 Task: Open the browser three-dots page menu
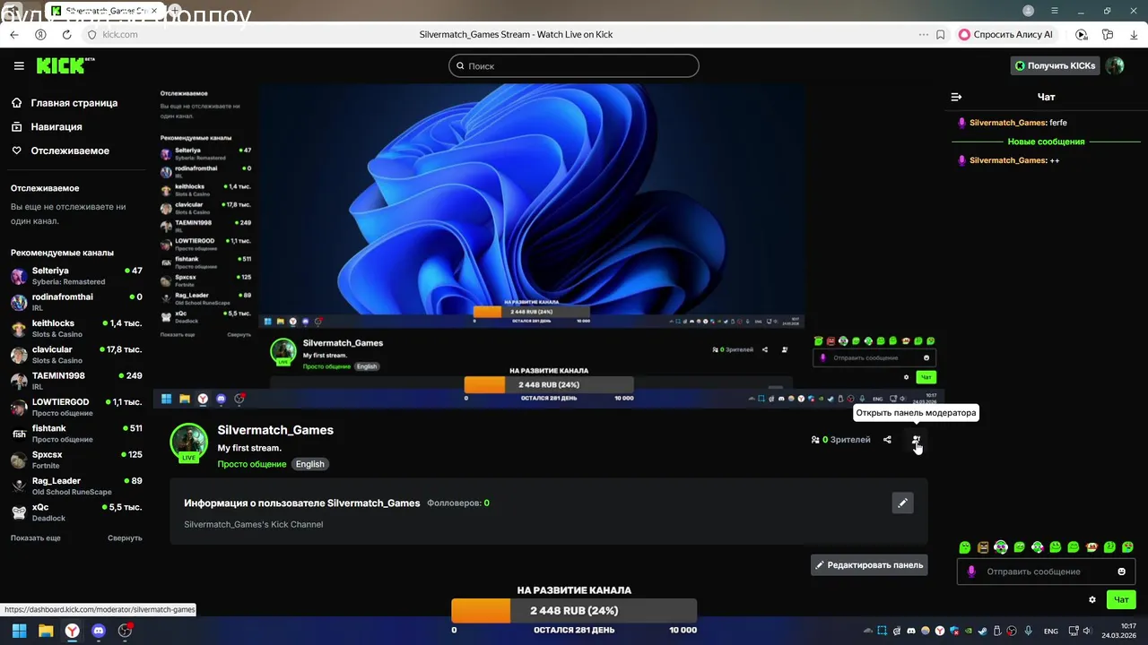tap(924, 34)
